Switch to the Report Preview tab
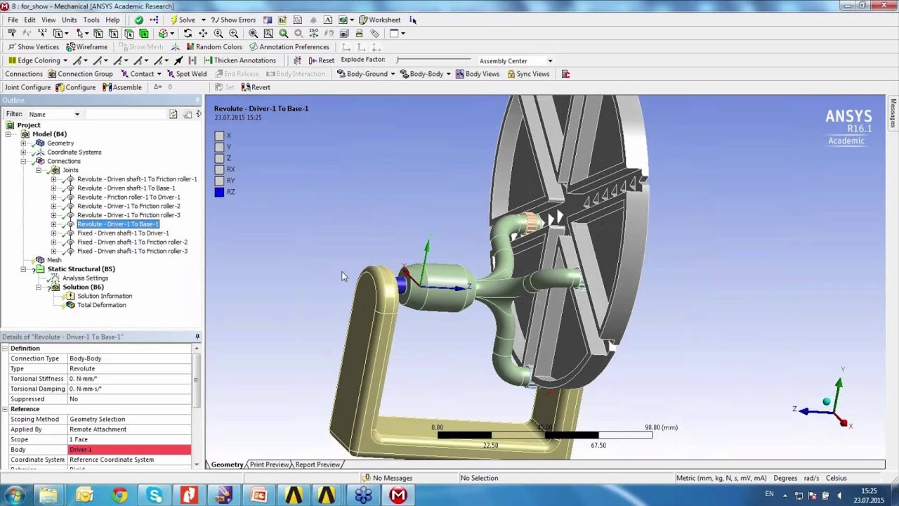This screenshot has width=899, height=506. (x=317, y=465)
